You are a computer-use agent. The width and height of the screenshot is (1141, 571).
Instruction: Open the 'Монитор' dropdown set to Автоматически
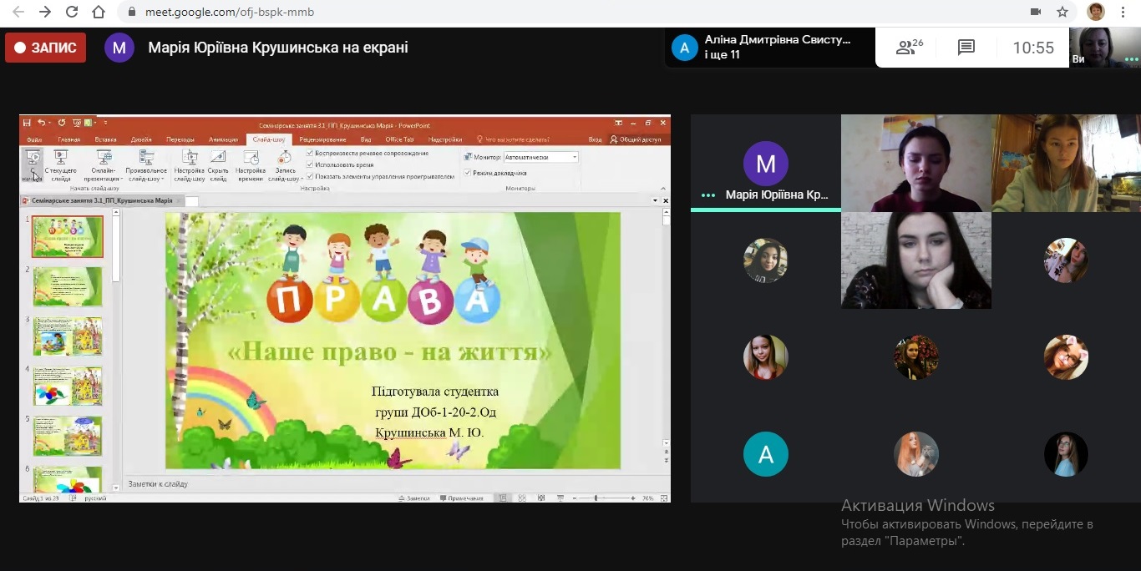540,157
